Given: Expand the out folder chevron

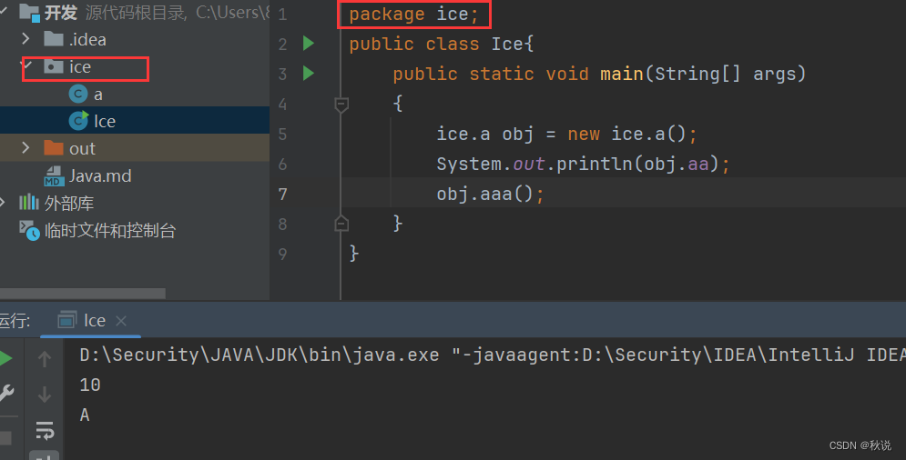Looking at the screenshot, I should [x=25, y=148].
